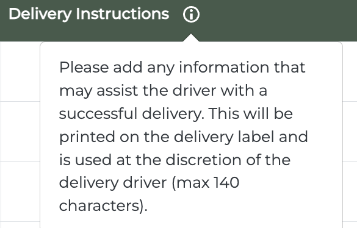Viewport: 357px width, 228px height.
Task: Select the Delivery Instructions header title
Action: pos(89,14)
